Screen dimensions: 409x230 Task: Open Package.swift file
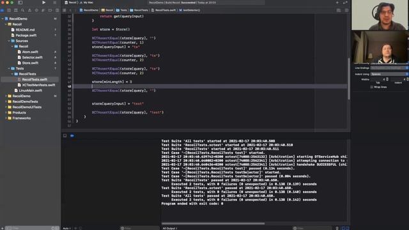tap(26, 35)
